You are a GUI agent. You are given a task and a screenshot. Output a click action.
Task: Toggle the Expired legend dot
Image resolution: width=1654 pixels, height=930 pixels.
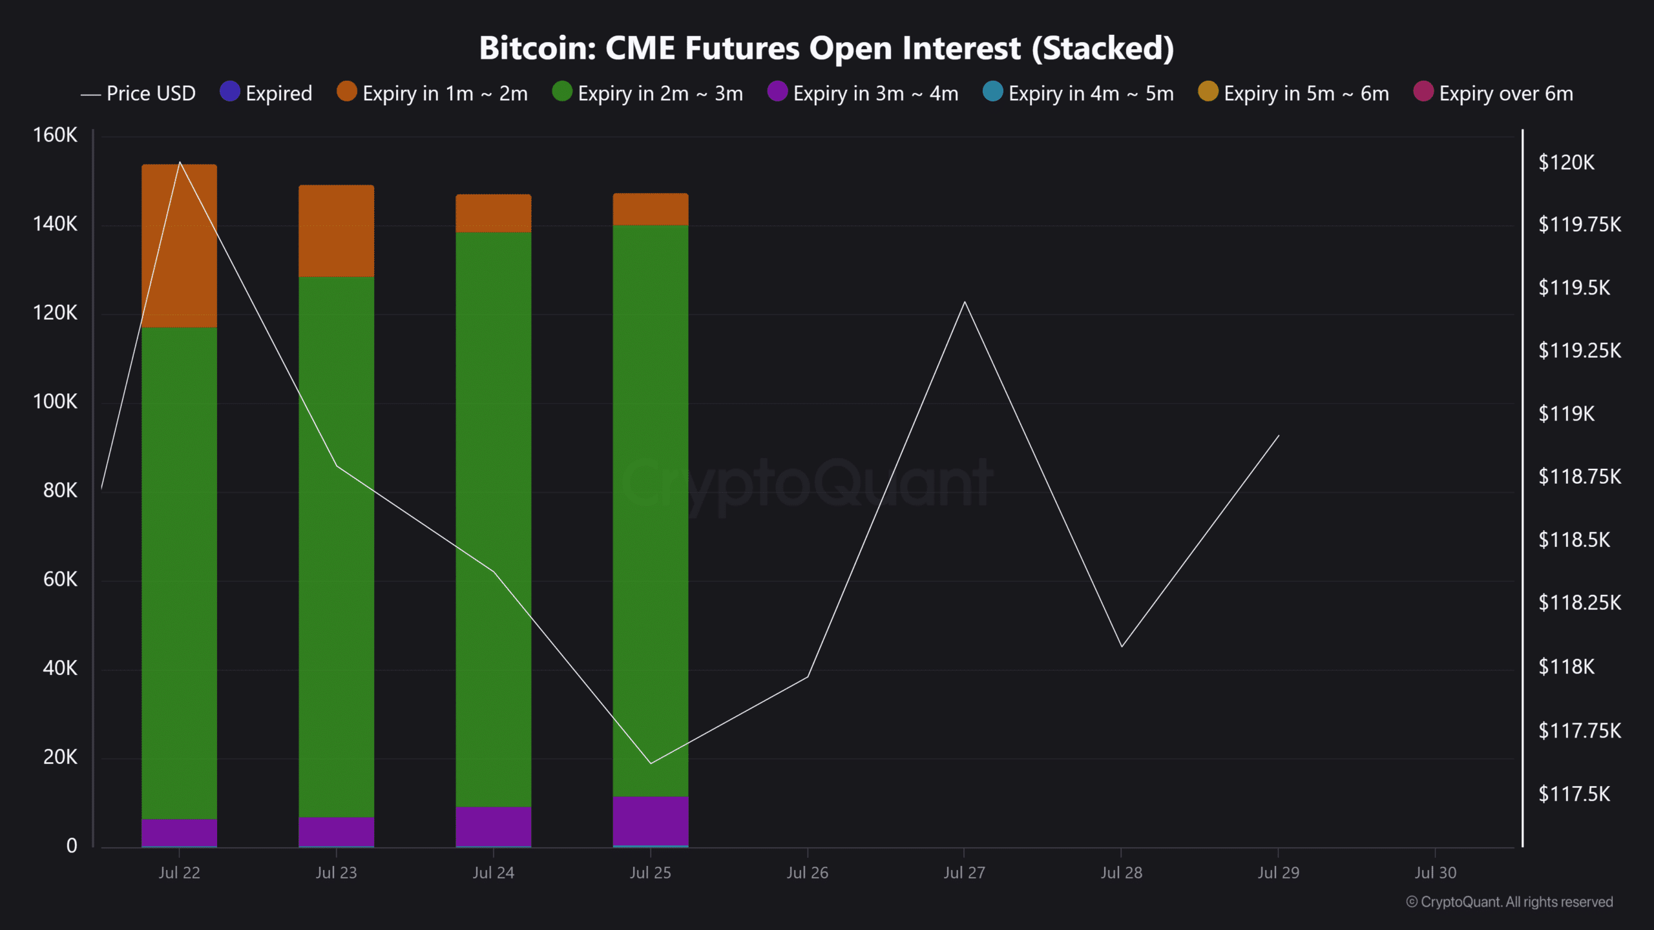[230, 92]
